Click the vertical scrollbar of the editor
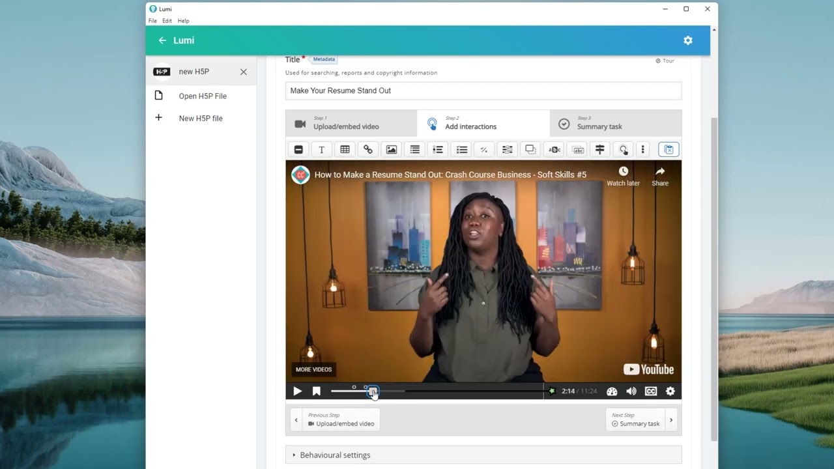This screenshot has height=469, width=834. [x=714, y=280]
